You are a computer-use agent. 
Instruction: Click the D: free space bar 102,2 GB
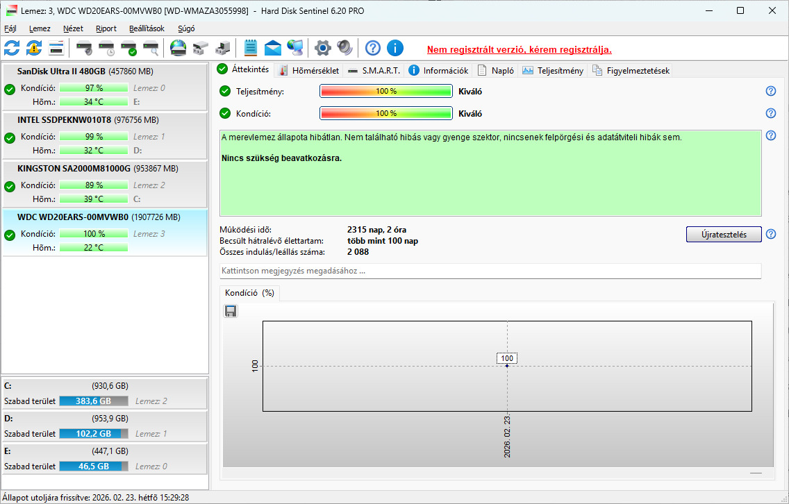point(94,434)
